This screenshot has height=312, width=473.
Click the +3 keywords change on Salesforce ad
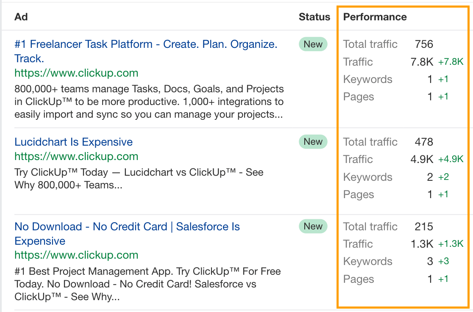click(x=444, y=261)
